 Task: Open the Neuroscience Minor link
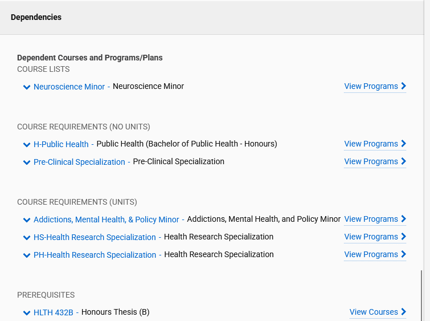tap(69, 87)
